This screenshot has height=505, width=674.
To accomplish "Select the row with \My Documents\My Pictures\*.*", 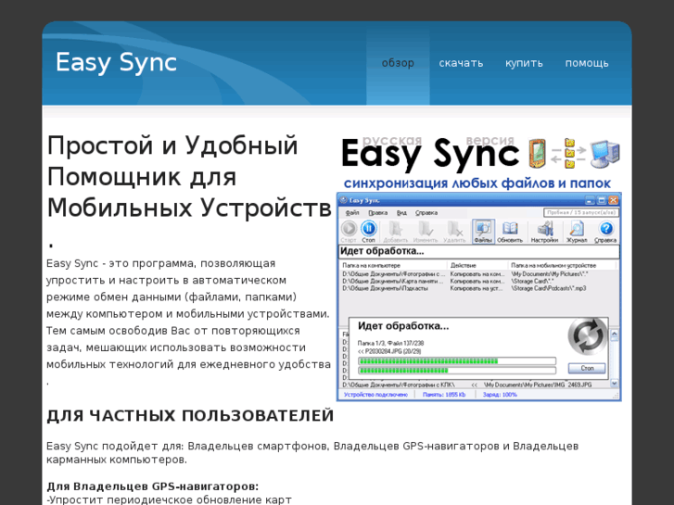I will (x=464, y=273).
